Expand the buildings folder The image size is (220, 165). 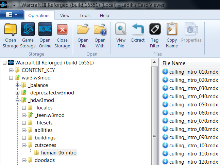(24, 138)
